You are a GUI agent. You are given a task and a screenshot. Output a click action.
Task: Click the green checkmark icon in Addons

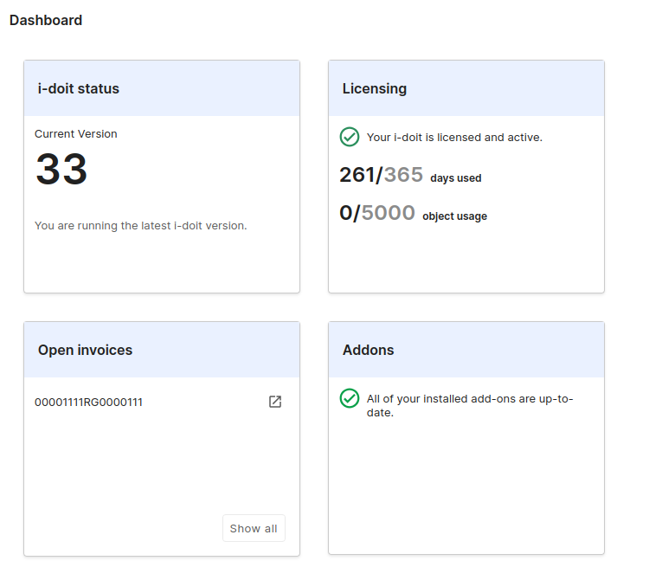350,398
